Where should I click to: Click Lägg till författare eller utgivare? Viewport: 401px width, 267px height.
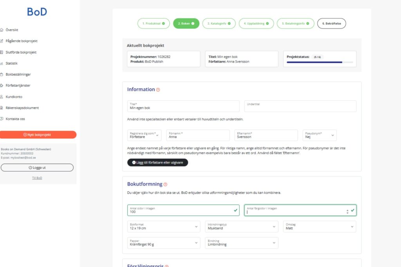point(157,163)
